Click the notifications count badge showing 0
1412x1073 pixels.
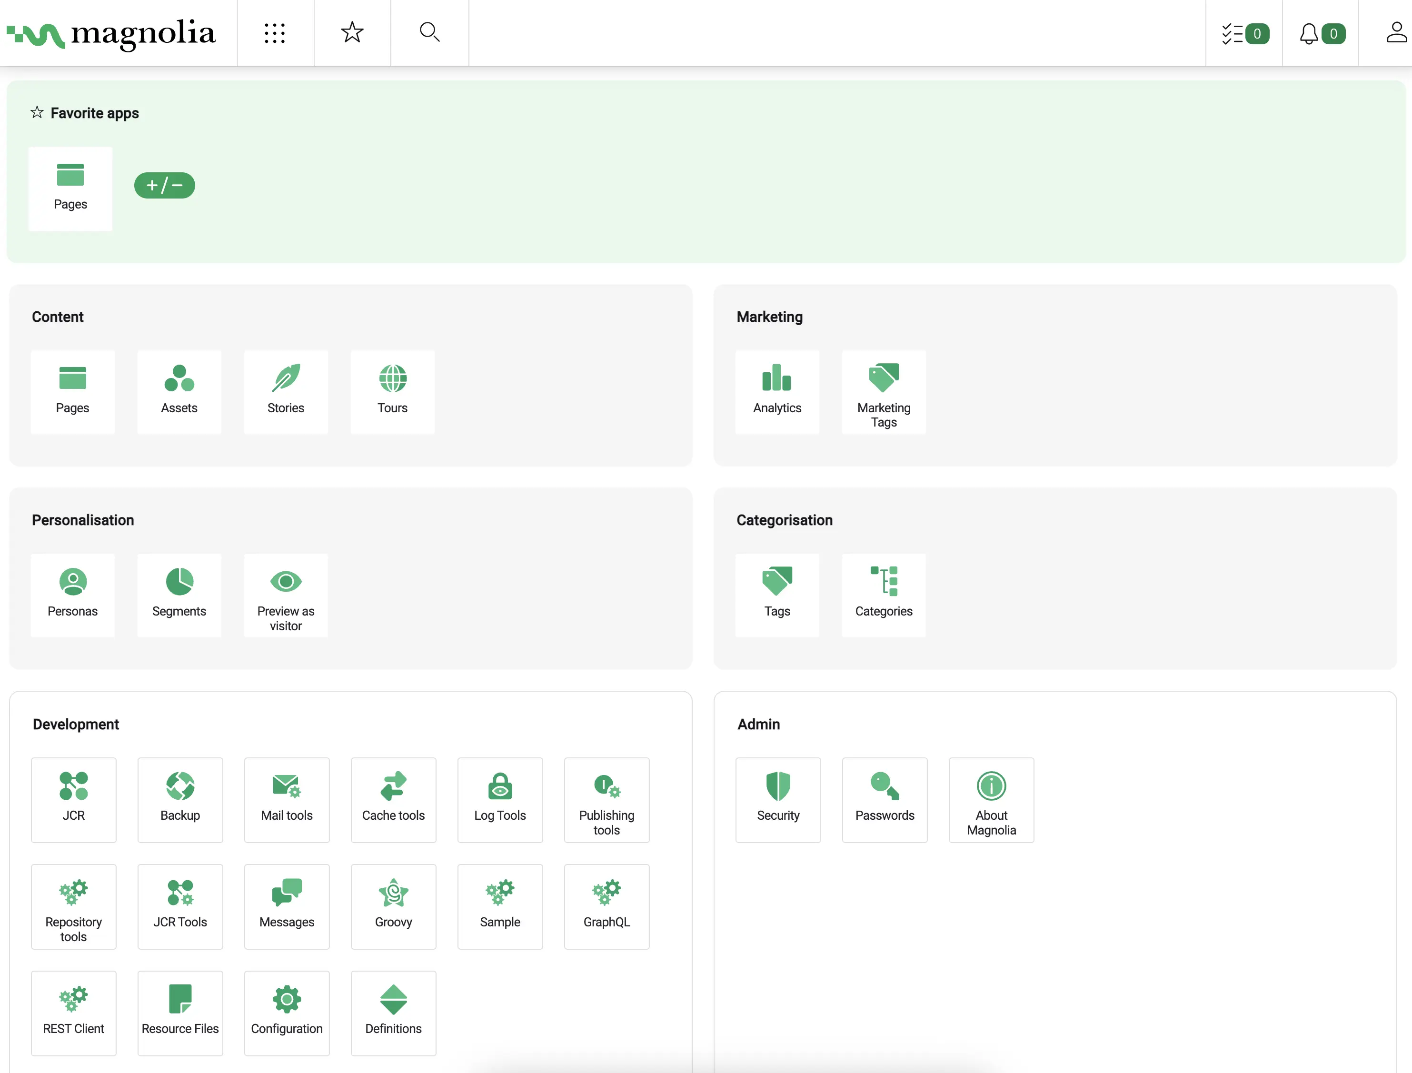pyautogui.click(x=1333, y=33)
